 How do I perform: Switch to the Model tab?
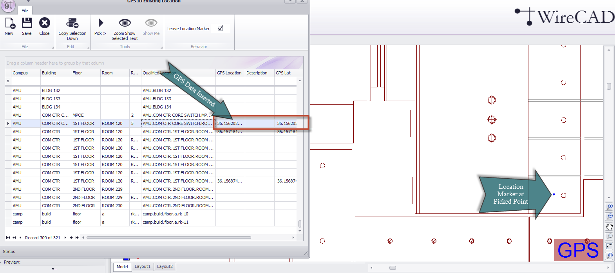click(x=122, y=267)
